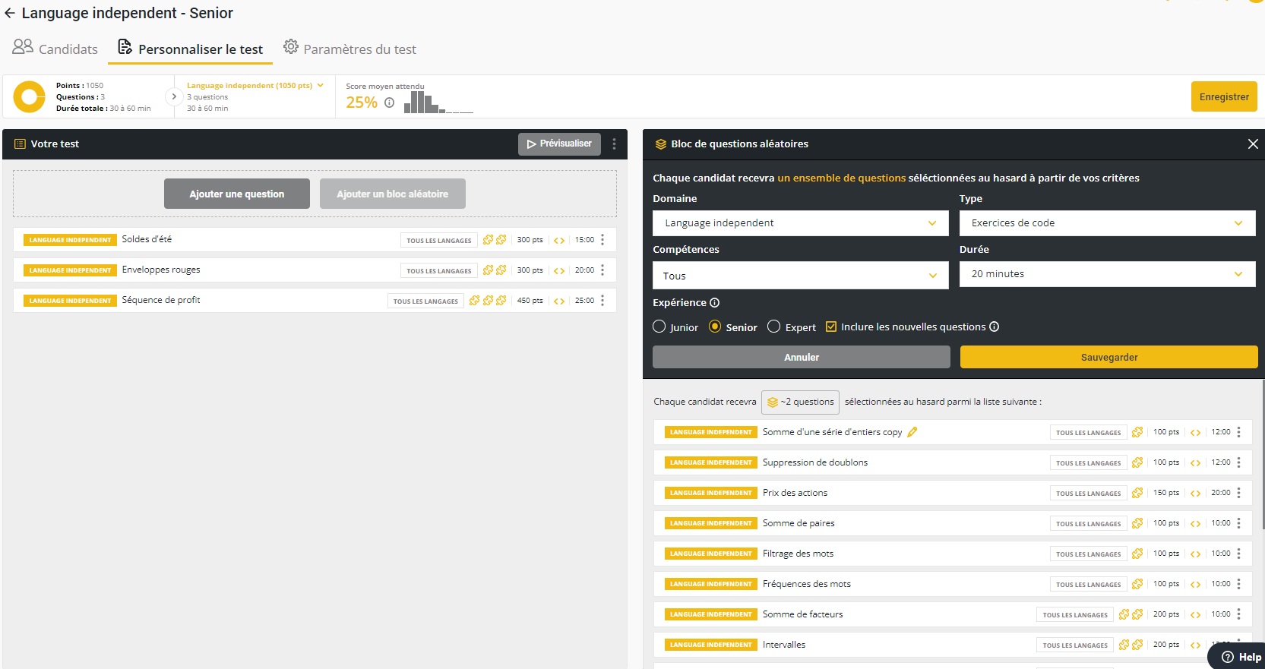Open the Votre test header kebab menu
This screenshot has width=1265, height=669.
[x=614, y=144]
